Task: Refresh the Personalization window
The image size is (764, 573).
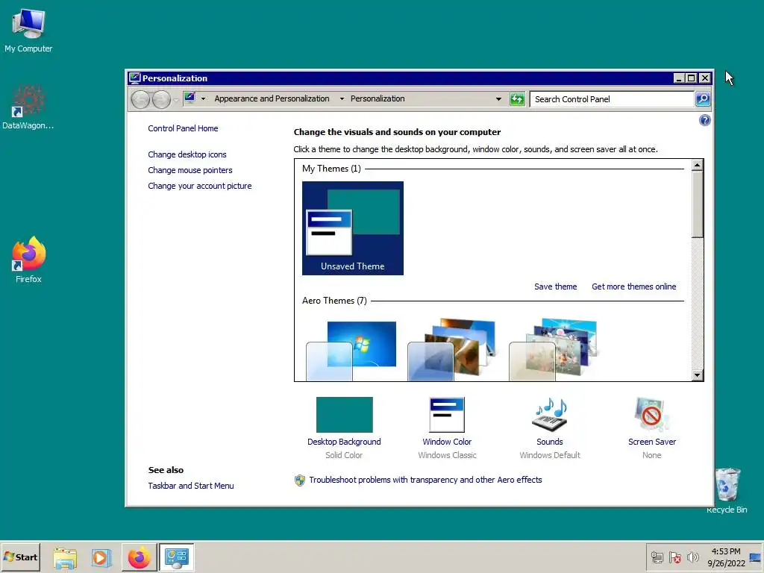Action: [x=517, y=99]
